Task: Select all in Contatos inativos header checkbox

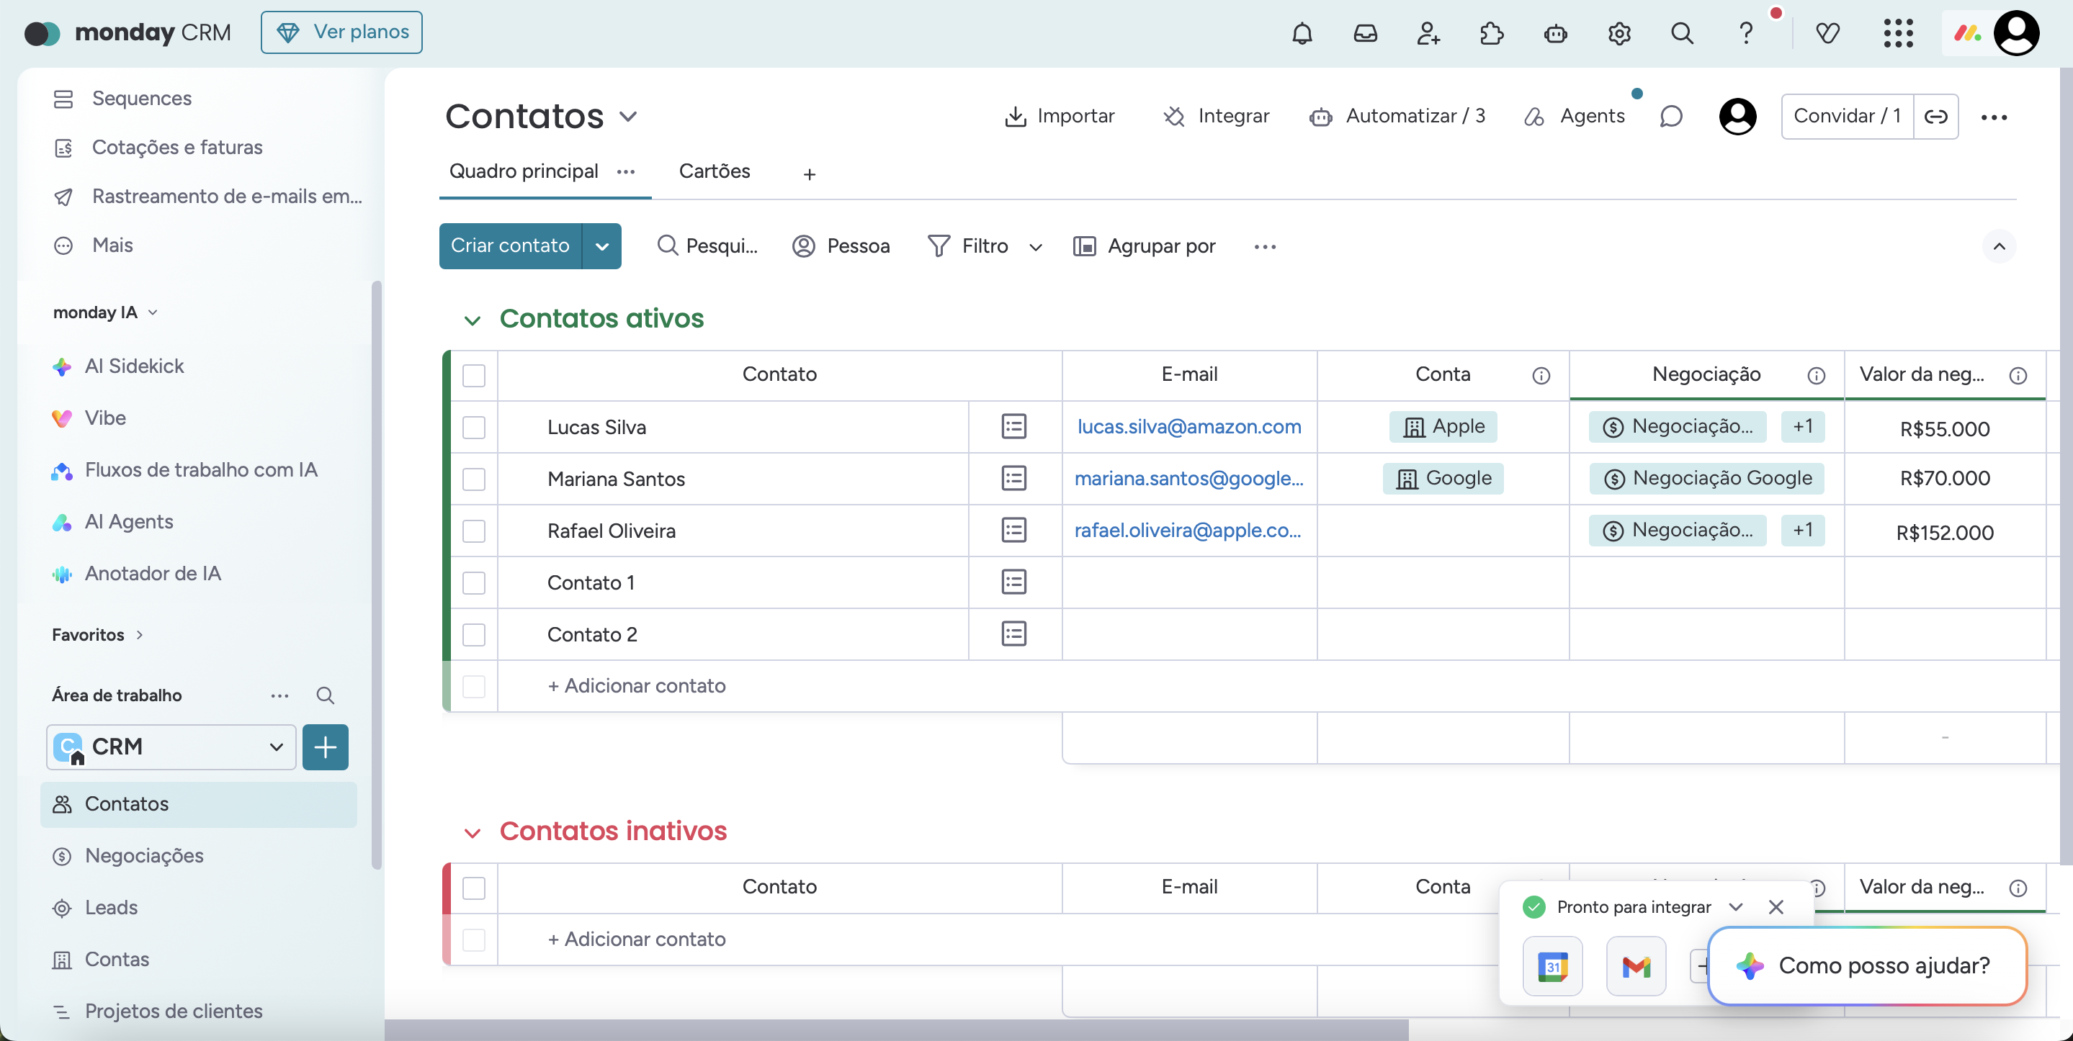Action: pyautogui.click(x=474, y=888)
